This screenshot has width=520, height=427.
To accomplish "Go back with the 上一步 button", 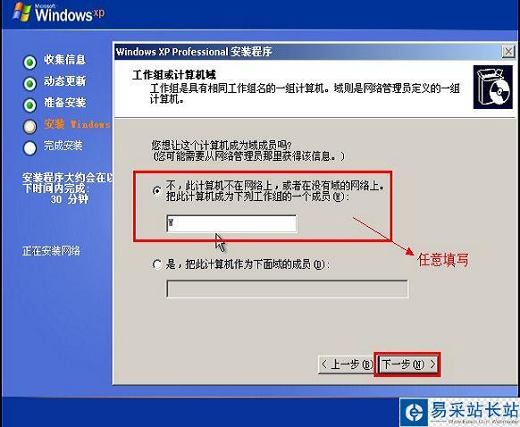I will pyautogui.click(x=346, y=364).
